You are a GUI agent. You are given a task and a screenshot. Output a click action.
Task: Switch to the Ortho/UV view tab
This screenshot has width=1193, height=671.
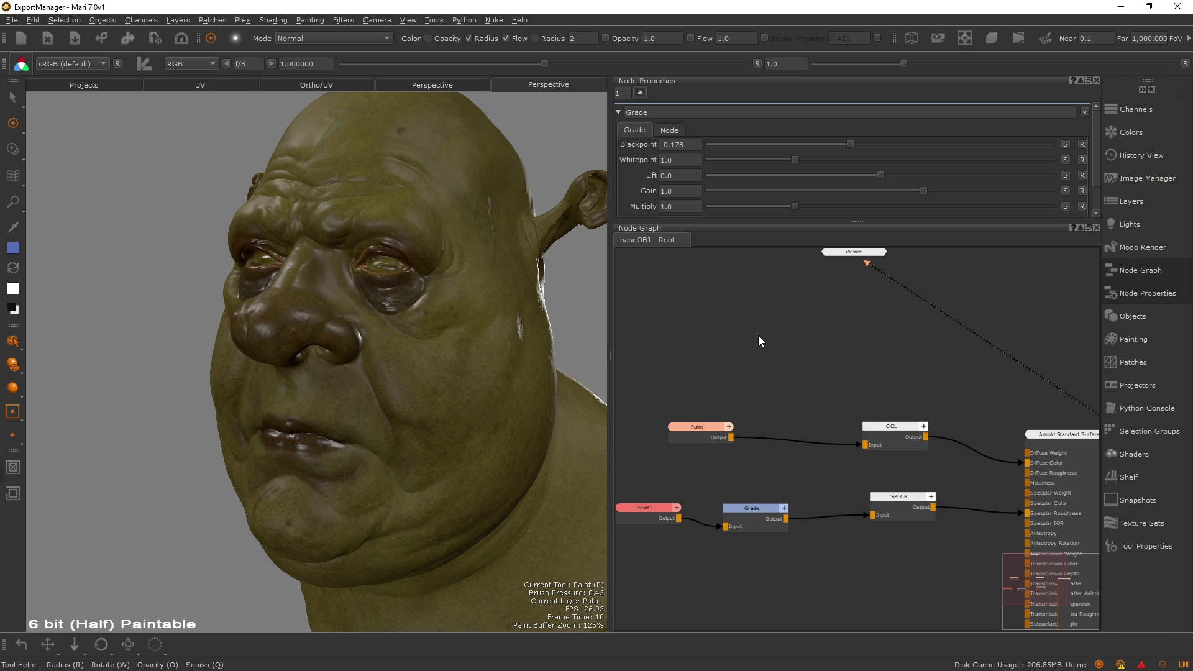pyautogui.click(x=316, y=85)
